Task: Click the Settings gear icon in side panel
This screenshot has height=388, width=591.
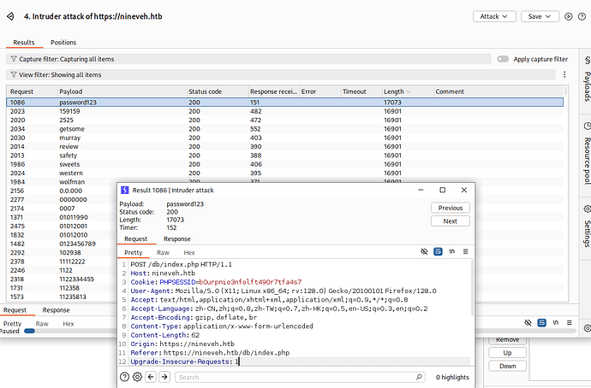Action: pyautogui.click(x=588, y=209)
